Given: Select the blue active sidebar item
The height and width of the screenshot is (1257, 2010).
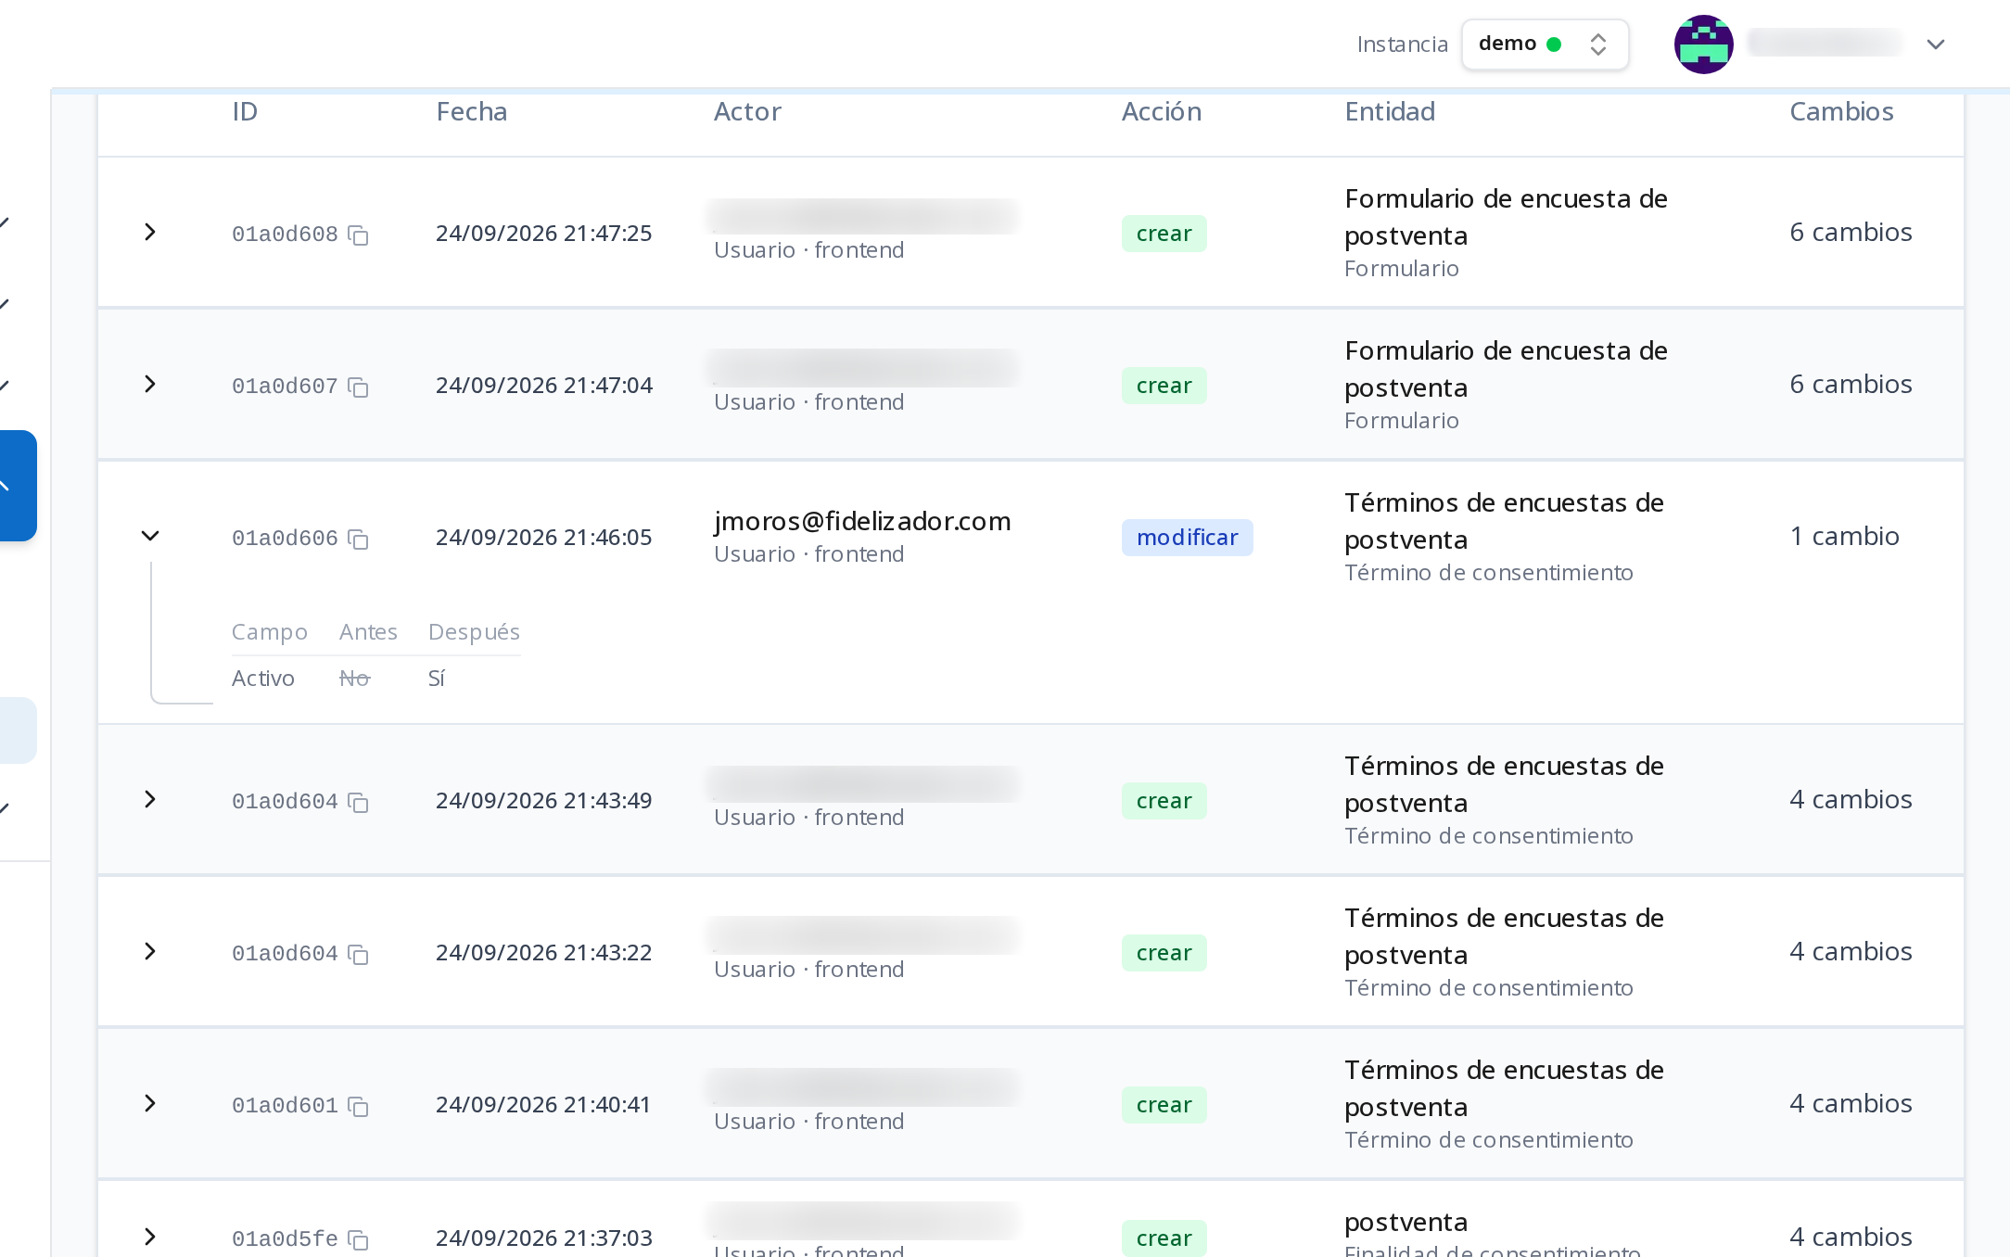Looking at the screenshot, I should click(17, 486).
